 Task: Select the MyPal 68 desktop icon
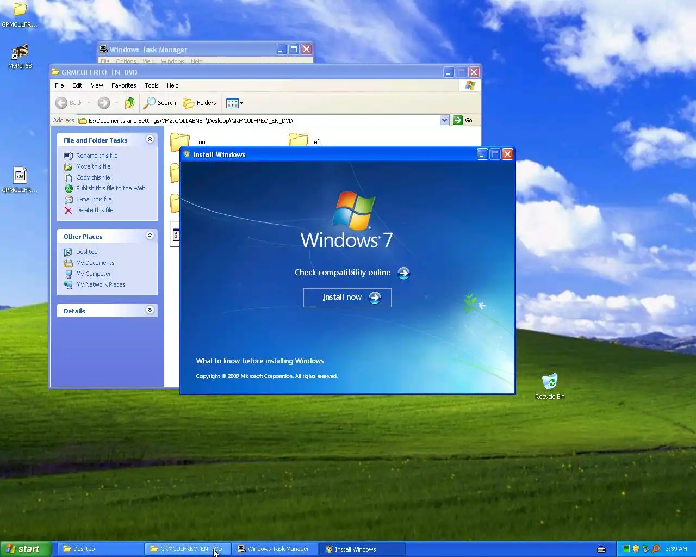pyautogui.click(x=20, y=57)
